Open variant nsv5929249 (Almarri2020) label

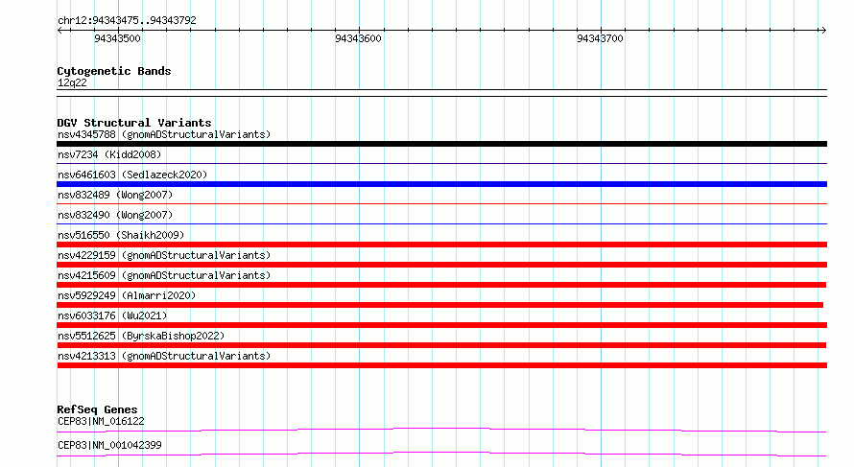127,295
